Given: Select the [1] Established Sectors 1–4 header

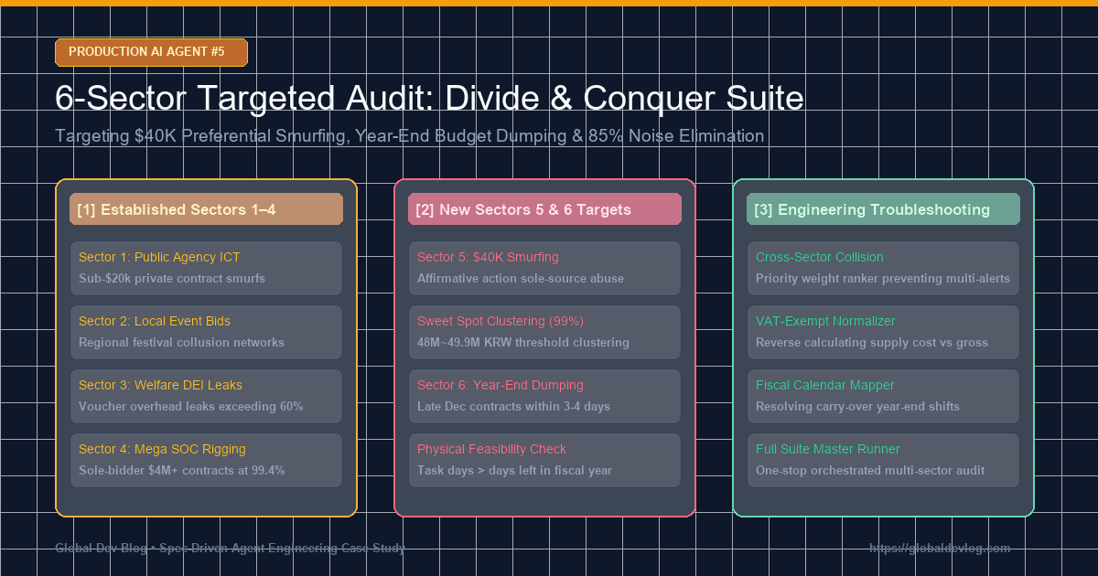Looking at the screenshot, I should click(x=206, y=209).
